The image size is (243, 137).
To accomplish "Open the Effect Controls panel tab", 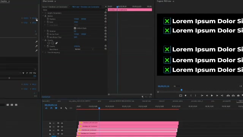I will click(48, 1).
